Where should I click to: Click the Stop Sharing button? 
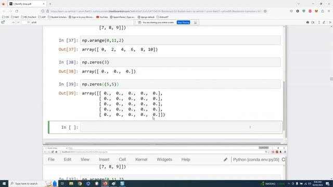pyautogui.click(x=183, y=22)
